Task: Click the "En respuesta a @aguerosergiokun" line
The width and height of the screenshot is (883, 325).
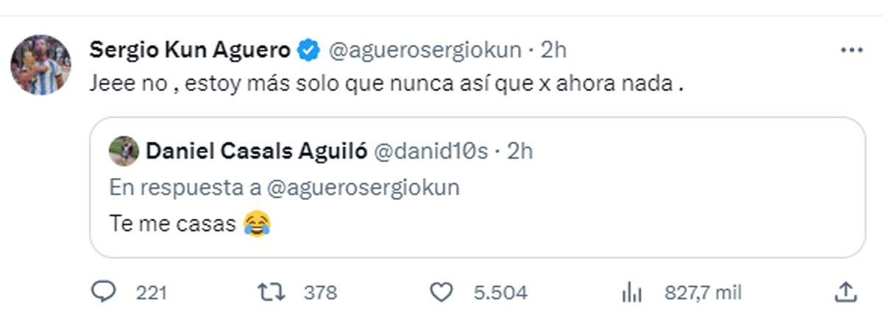Action: point(284,187)
